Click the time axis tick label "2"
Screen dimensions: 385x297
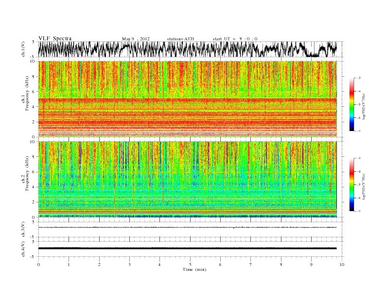click(99, 264)
